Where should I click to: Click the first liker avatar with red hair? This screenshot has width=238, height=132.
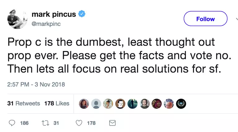click(84, 104)
